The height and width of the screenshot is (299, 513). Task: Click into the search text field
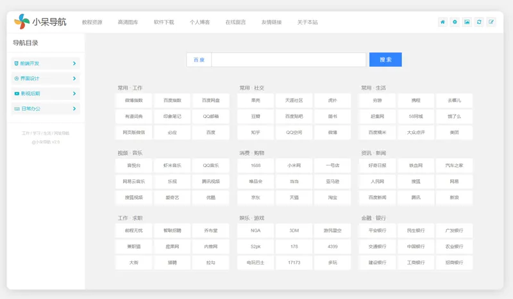point(289,60)
